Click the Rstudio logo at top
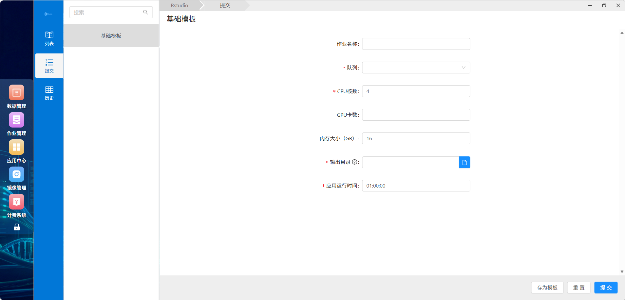This screenshot has width=625, height=300. click(x=48, y=14)
